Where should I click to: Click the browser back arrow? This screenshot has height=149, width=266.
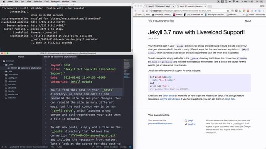point(135,11)
